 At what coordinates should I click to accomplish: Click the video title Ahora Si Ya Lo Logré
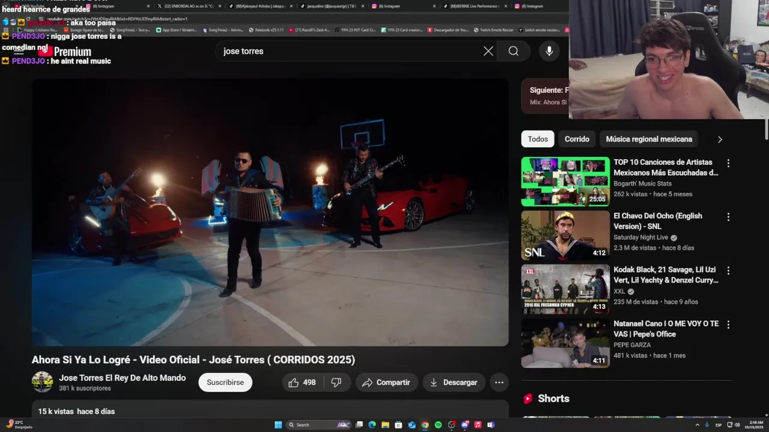tap(193, 360)
